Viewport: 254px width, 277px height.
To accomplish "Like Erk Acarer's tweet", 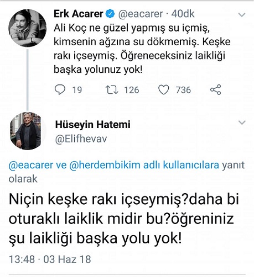I will pos(164,90).
